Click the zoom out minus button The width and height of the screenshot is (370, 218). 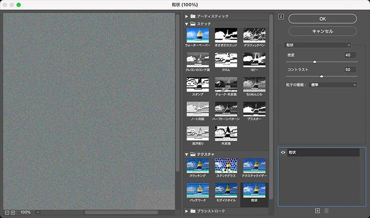click(6, 212)
